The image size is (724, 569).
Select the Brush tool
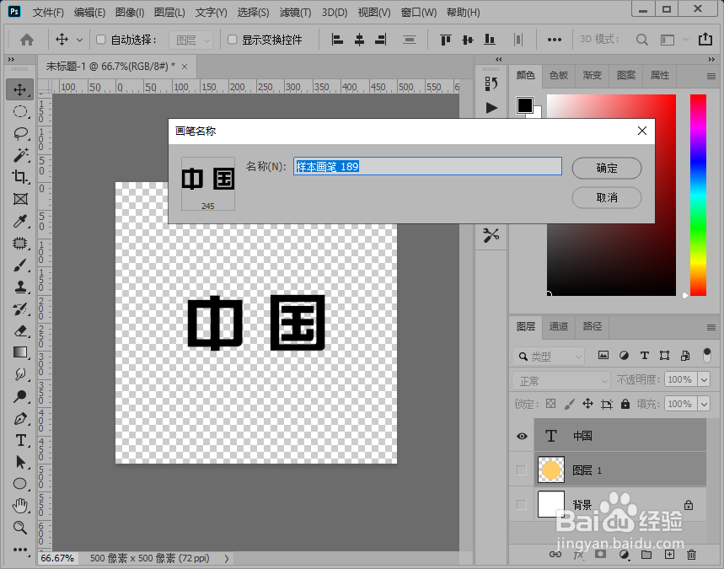[20, 265]
